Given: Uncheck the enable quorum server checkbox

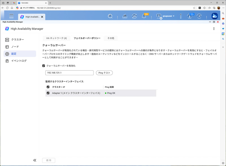Looking at the screenshot, I should point(44,66).
